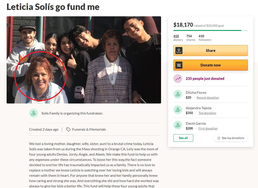Click the tag icon beside Funerals & Memorials

68,130
